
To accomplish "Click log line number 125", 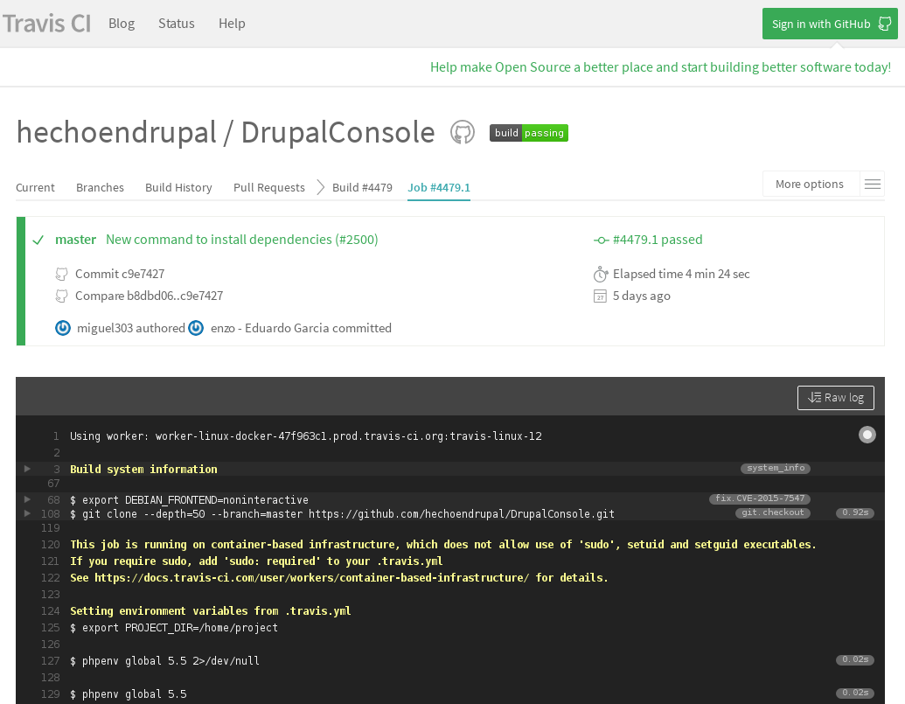I will pos(50,627).
